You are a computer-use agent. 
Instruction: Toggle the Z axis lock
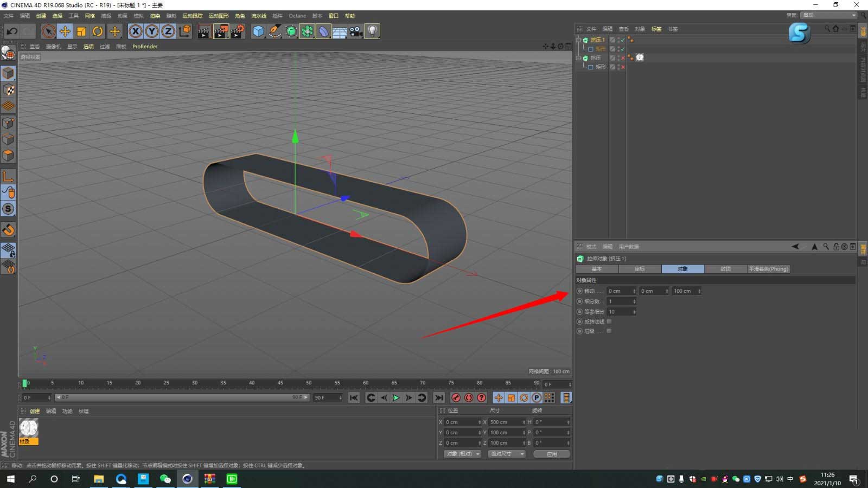click(168, 31)
